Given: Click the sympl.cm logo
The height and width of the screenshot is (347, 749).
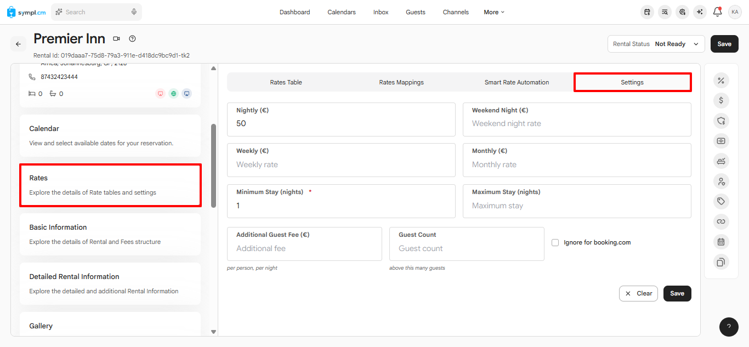Looking at the screenshot, I should 26,12.
